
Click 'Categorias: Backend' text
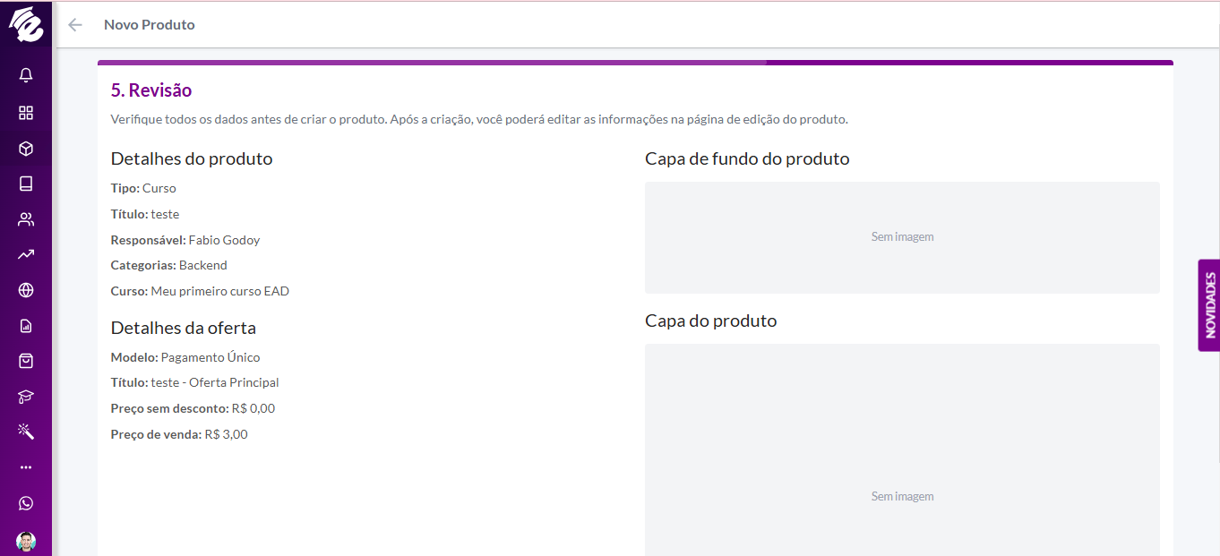(x=169, y=265)
